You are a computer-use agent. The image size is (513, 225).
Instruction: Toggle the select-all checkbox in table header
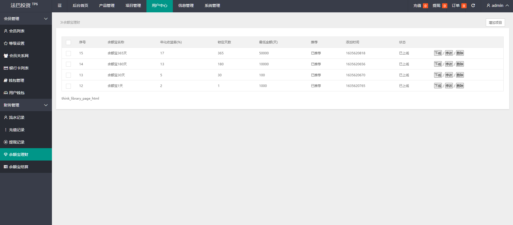(68, 43)
